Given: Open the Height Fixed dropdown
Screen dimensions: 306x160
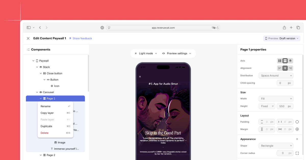Looking at the screenshot, I should point(267,106).
